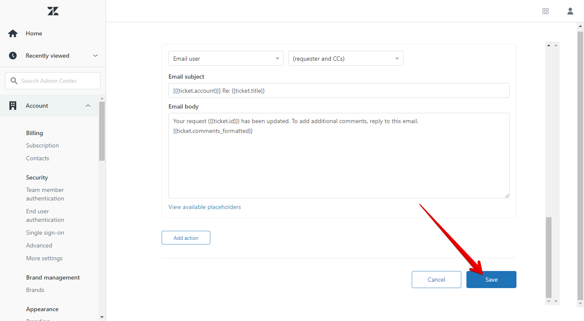Click the Recently viewed clock icon
The height and width of the screenshot is (321, 584).
[x=13, y=56]
